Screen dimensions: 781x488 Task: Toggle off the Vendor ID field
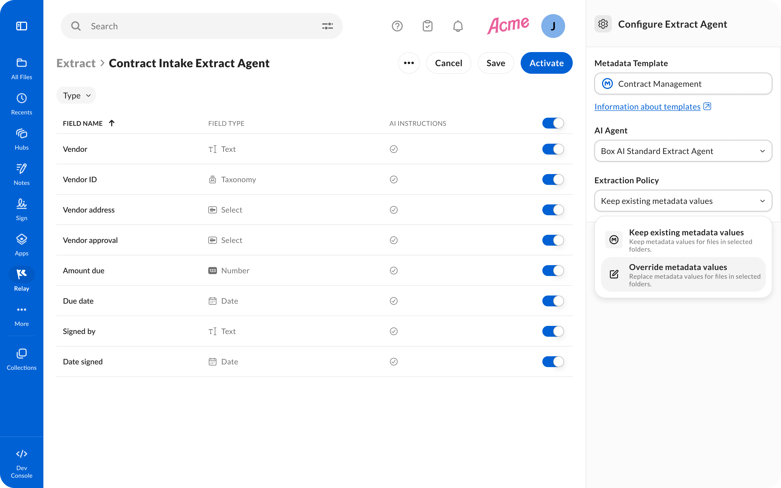pyautogui.click(x=552, y=179)
